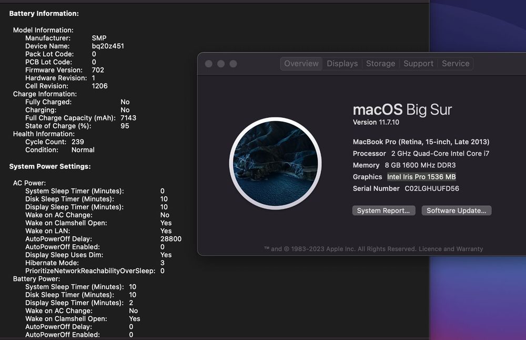
Task: Minimize the About This Mac window
Action: pyautogui.click(x=221, y=64)
